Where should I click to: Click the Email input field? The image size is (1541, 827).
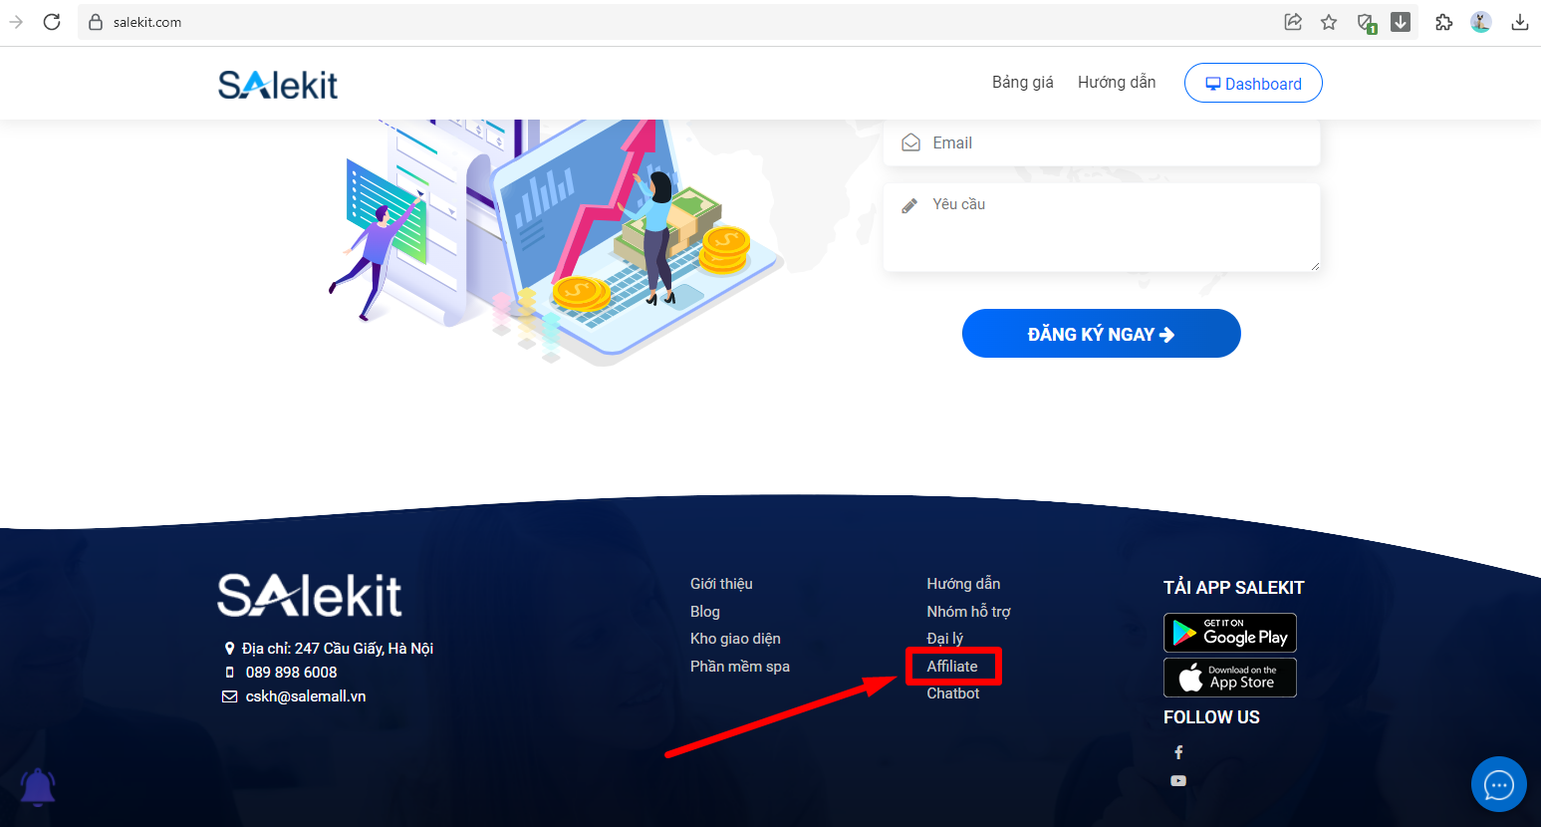click(1102, 142)
